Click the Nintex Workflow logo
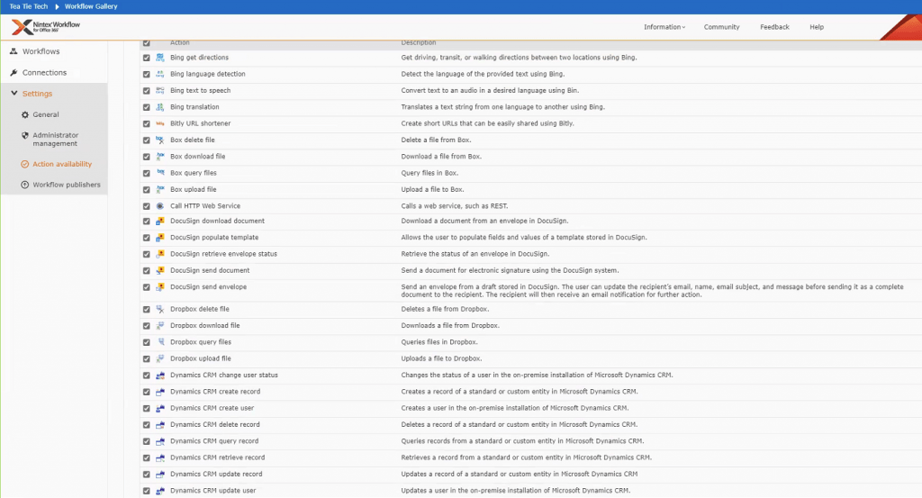 (x=46, y=26)
